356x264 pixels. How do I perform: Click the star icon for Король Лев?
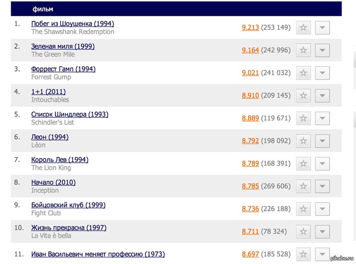(303, 164)
